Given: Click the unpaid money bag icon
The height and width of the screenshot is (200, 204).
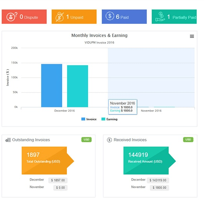Looking at the screenshot, I should click(60, 17).
